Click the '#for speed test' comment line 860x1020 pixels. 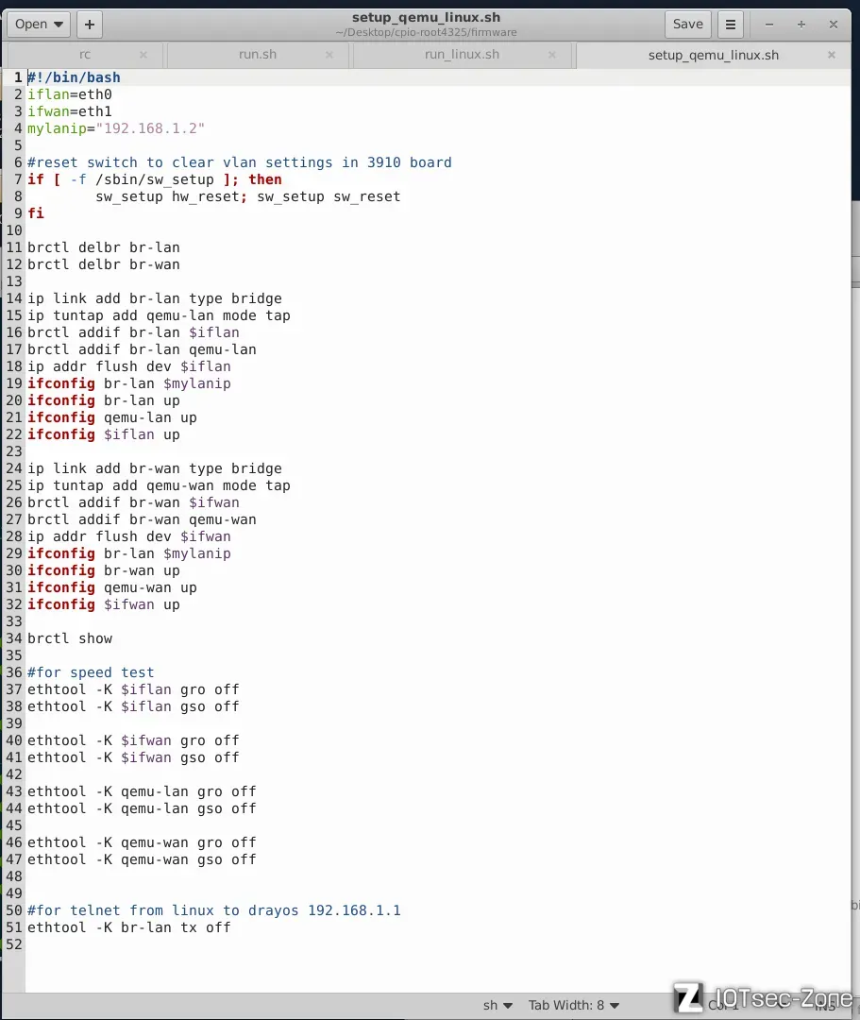pos(91,672)
